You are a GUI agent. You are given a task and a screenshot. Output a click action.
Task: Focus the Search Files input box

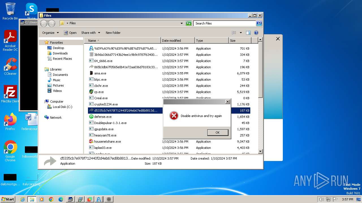pyautogui.click(x=225, y=23)
